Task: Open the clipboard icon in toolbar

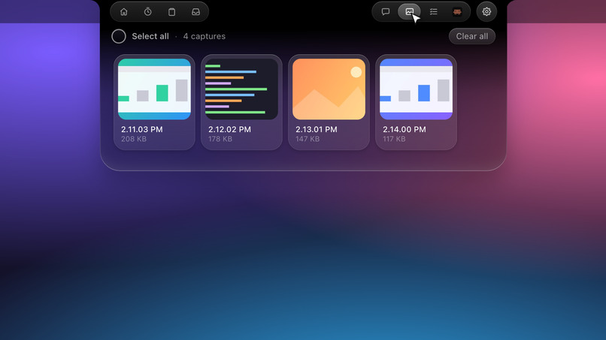Action: pyautogui.click(x=171, y=11)
